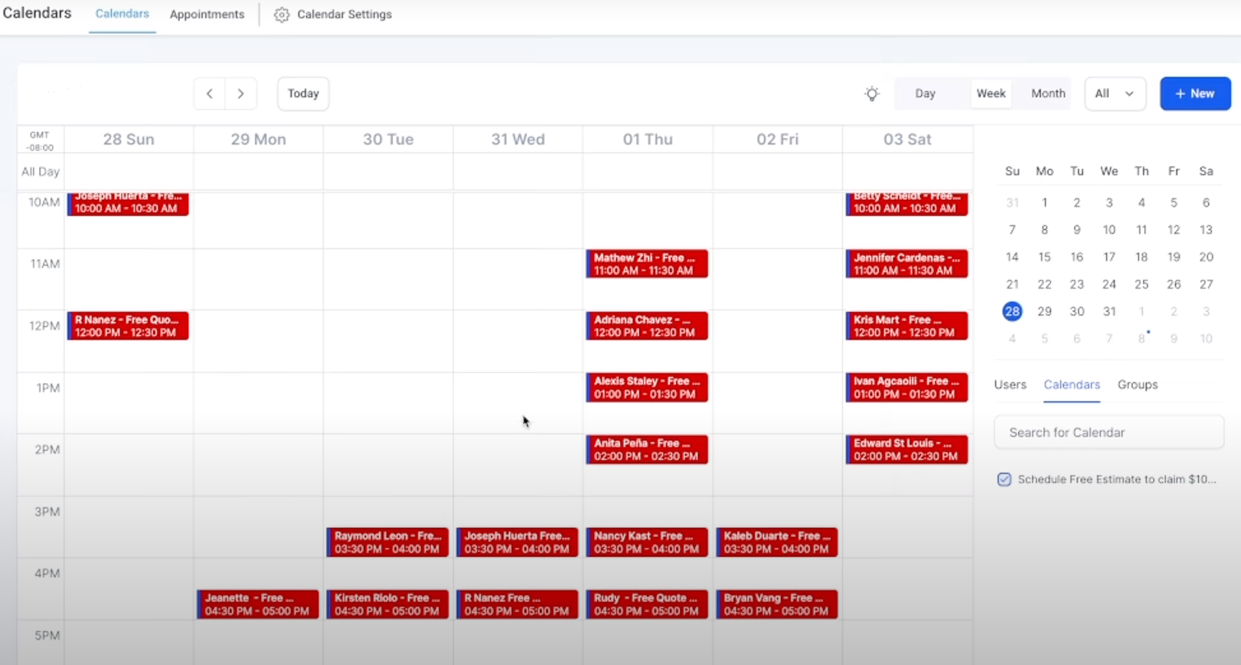1241x665 pixels.
Task: Switch to the Groups tab in sidebar
Action: tap(1137, 385)
